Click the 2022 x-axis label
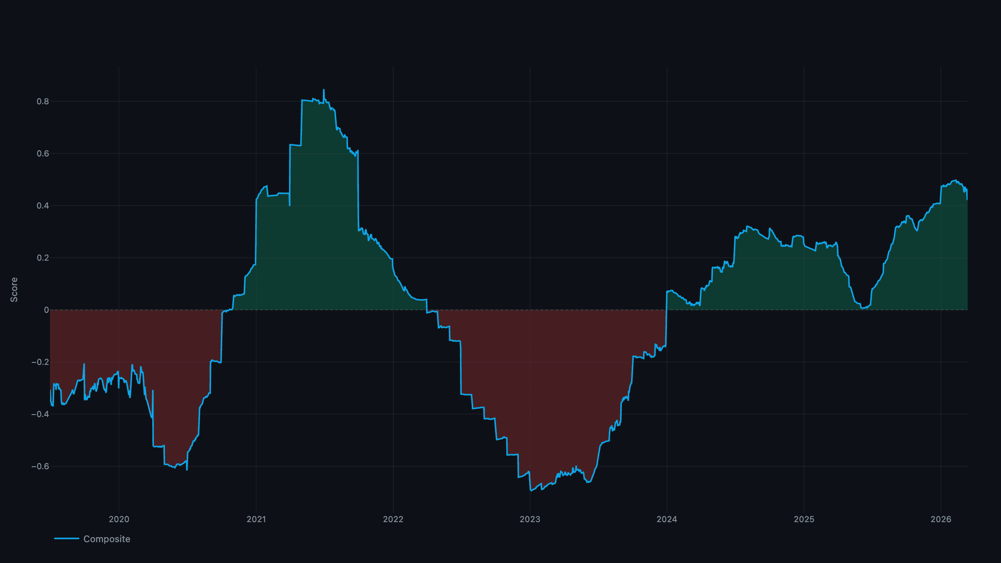Screen dimensions: 1001x563 (x=393, y=519)
